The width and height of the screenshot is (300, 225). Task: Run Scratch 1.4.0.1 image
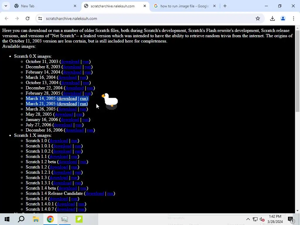tap(81, 204)
